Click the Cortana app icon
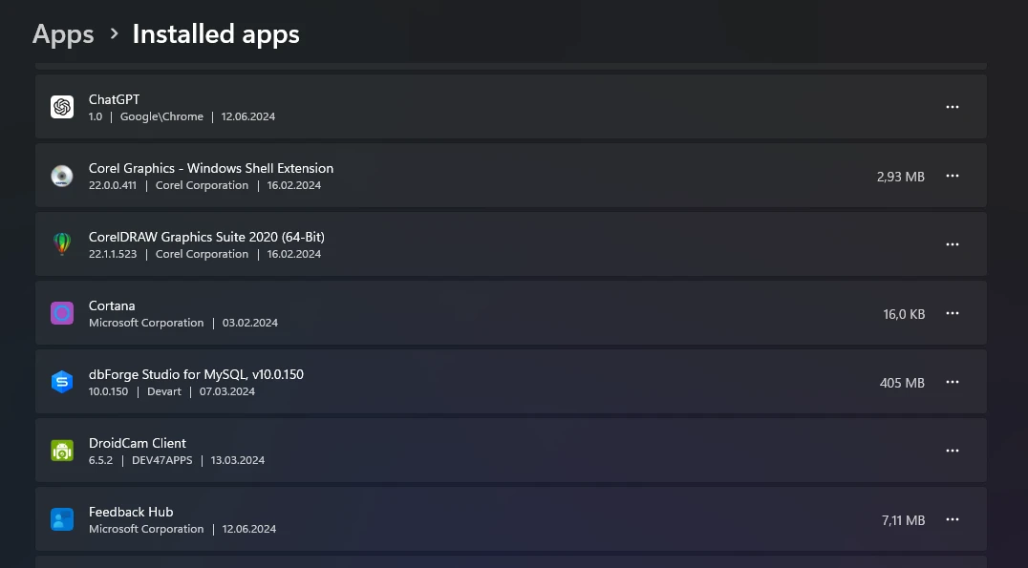Screen dimensions: 1028x568 (x=62, y=313)
